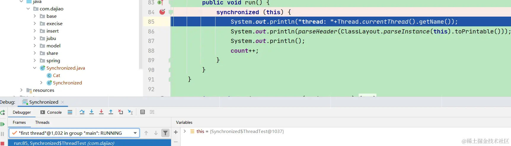Select next frame down arrow
This screenshot has width=511, height=146.
156,133
